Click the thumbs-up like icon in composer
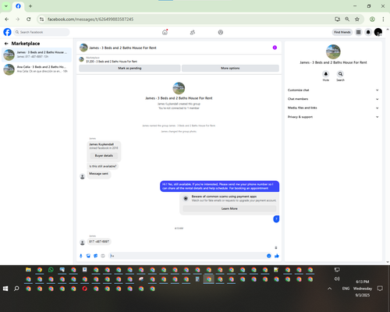390x312 pixels. click(277, 256)
